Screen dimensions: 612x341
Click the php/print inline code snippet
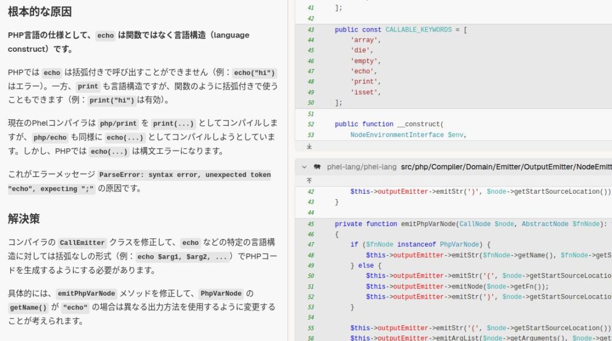118,124
